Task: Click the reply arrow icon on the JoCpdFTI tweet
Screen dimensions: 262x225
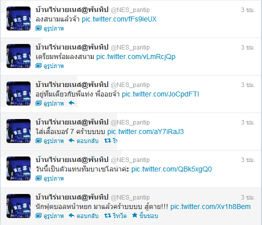Action: point(72,103)
